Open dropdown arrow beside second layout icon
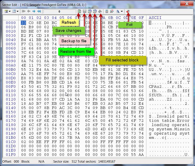Viewport: 195px width, 166px height. tap(17, 11)
